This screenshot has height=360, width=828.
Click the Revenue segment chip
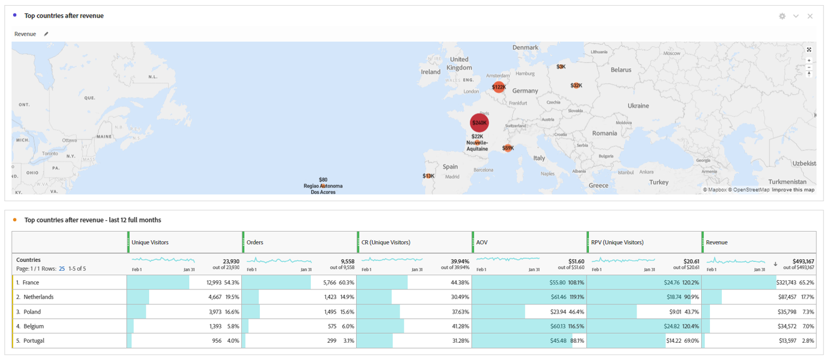pos(25,34)
